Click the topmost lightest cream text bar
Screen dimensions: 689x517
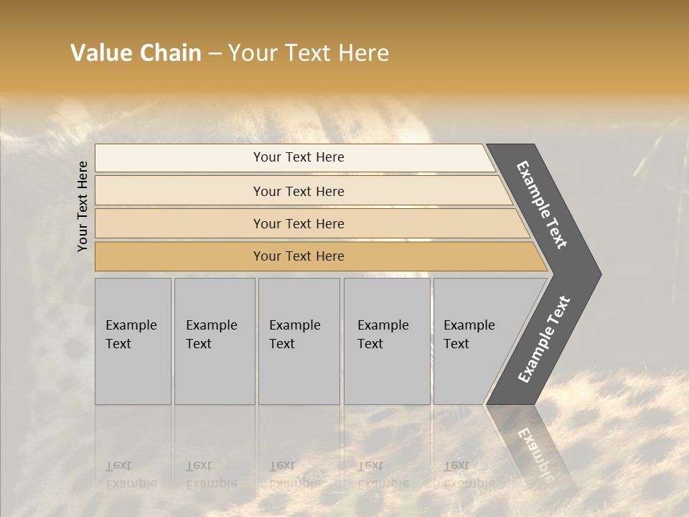coord(299,157)
